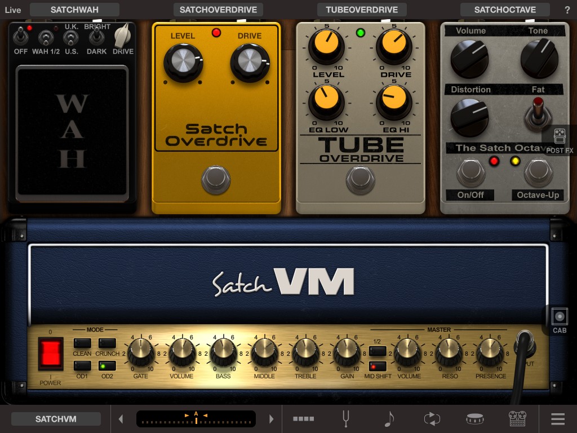Flip the BRIGHT/DARK switch
The width and height of the screenshot is (577, 433).
(96, 37)
